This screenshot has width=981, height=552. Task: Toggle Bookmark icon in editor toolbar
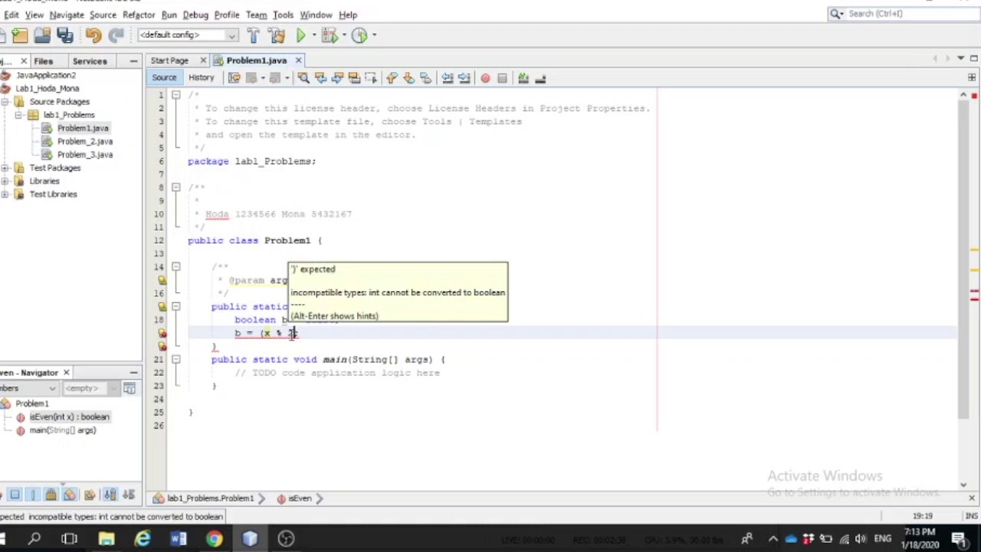click(x=425, y=78)
